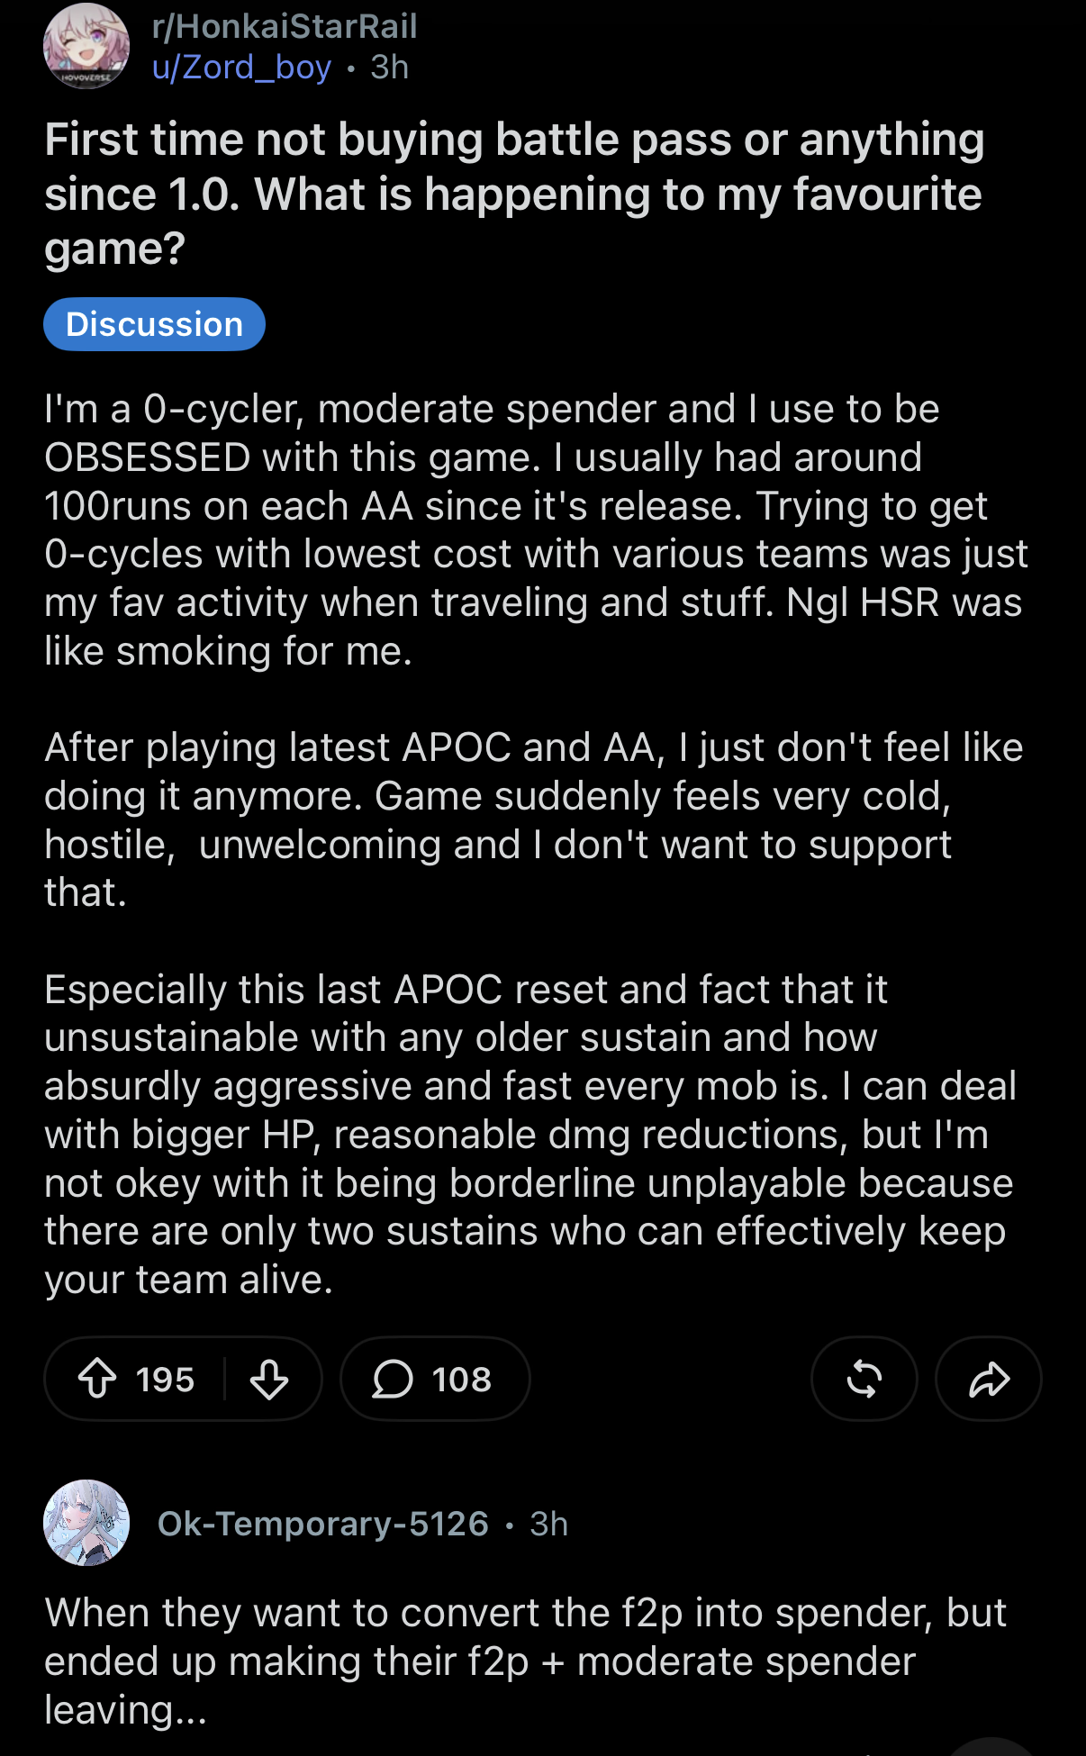Tap the 195 upvote score
This screenshot has height=1756, width=1086.
[x=166, y=1379]
